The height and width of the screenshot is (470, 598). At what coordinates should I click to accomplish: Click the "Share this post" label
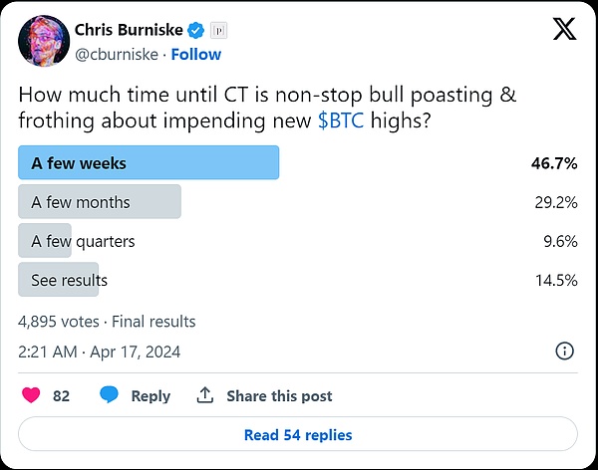click(279, 395)
